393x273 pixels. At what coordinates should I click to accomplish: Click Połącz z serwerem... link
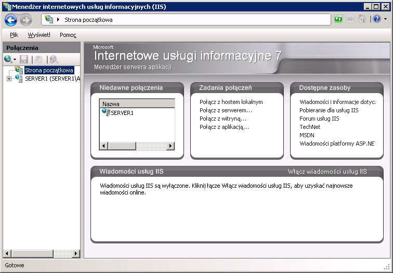(x=226, y=110)
